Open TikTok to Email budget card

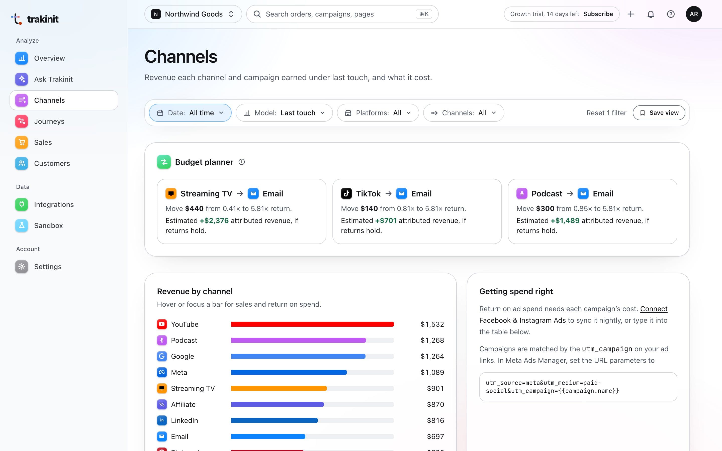(417, 211)
